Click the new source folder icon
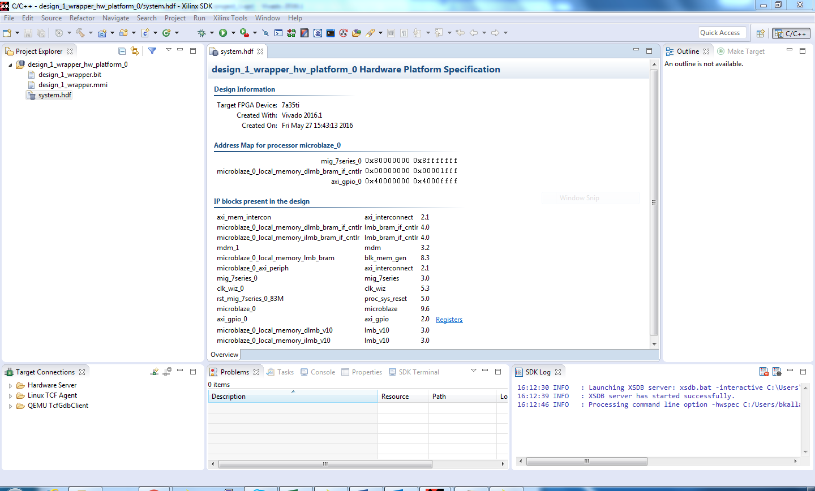 [x=123, y=33]
